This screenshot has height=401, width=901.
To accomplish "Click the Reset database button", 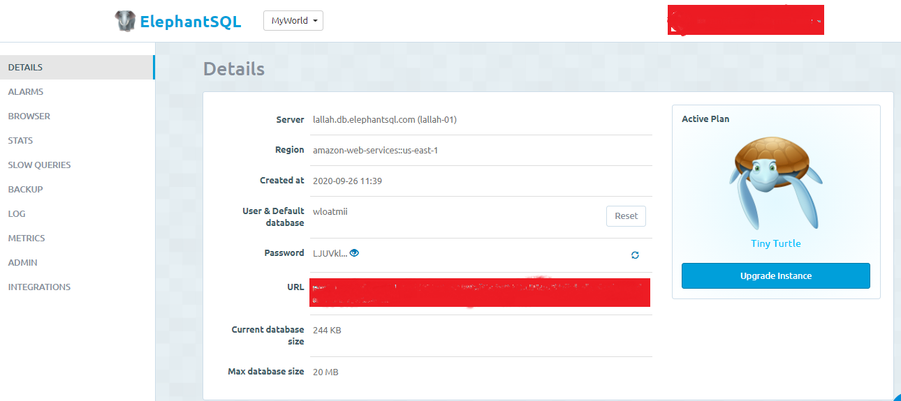I will tap(626, 216).
